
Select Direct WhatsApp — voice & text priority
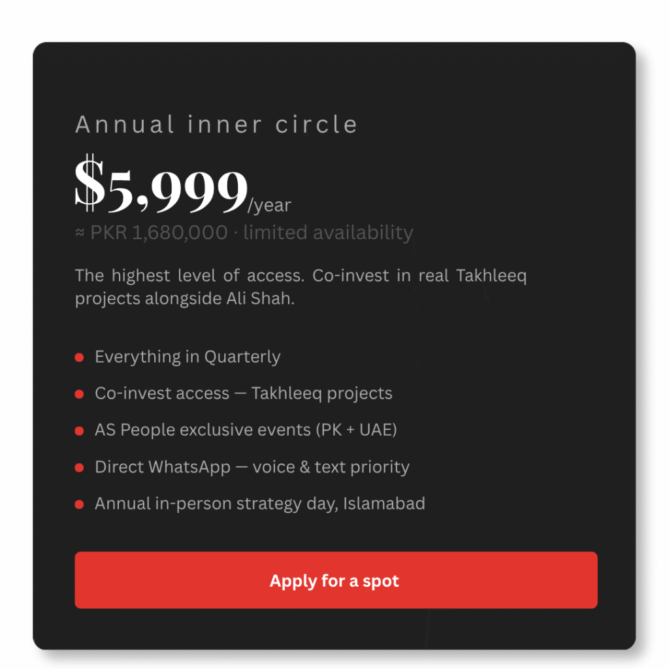point(252,467)
